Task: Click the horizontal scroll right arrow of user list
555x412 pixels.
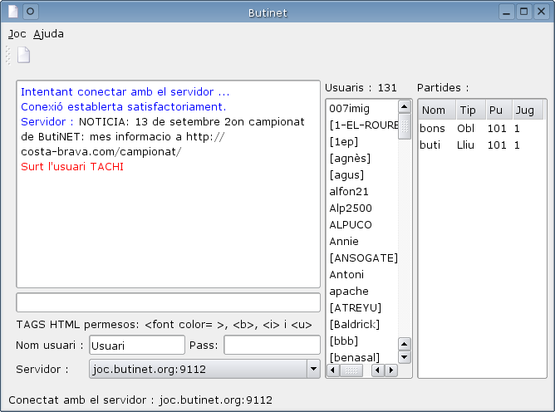Action: 390,370
